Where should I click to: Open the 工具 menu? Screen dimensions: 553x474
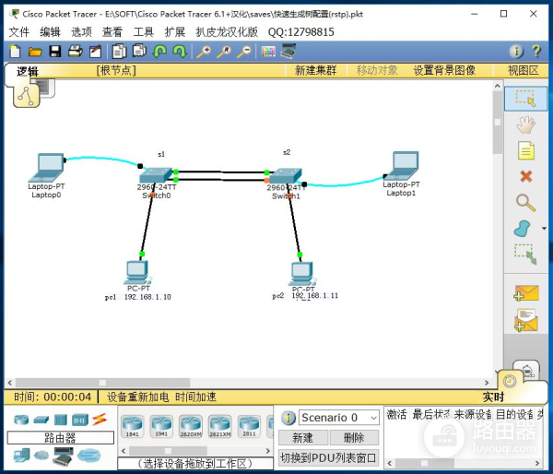144,31
